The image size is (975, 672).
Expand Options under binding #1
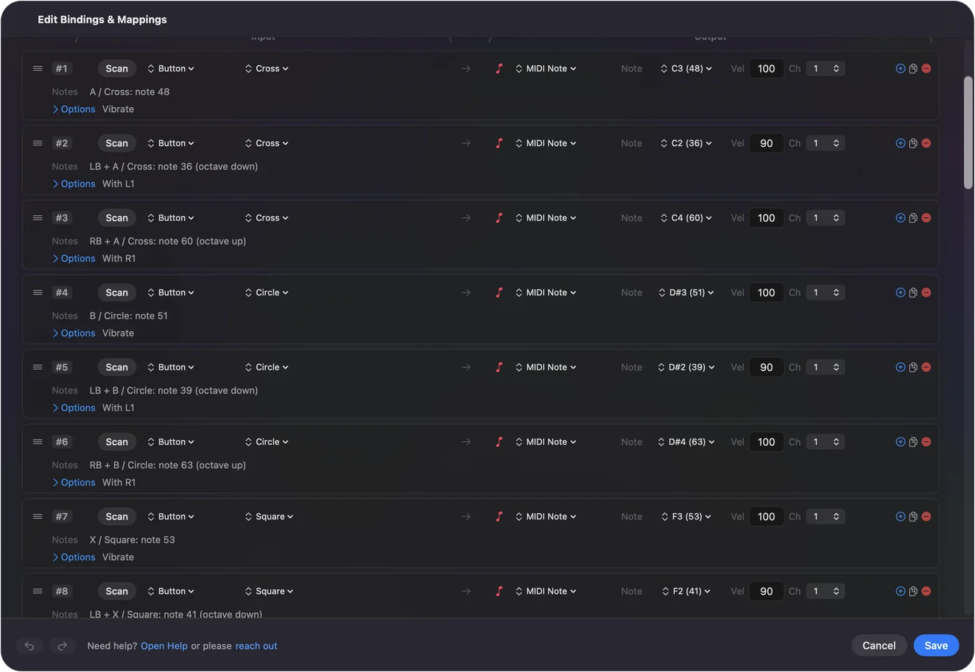[74, 109]
